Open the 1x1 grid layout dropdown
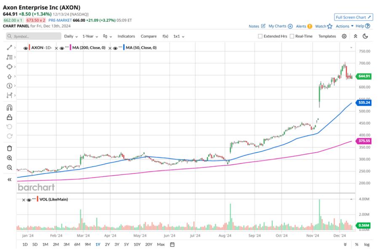 pos(179,37)
